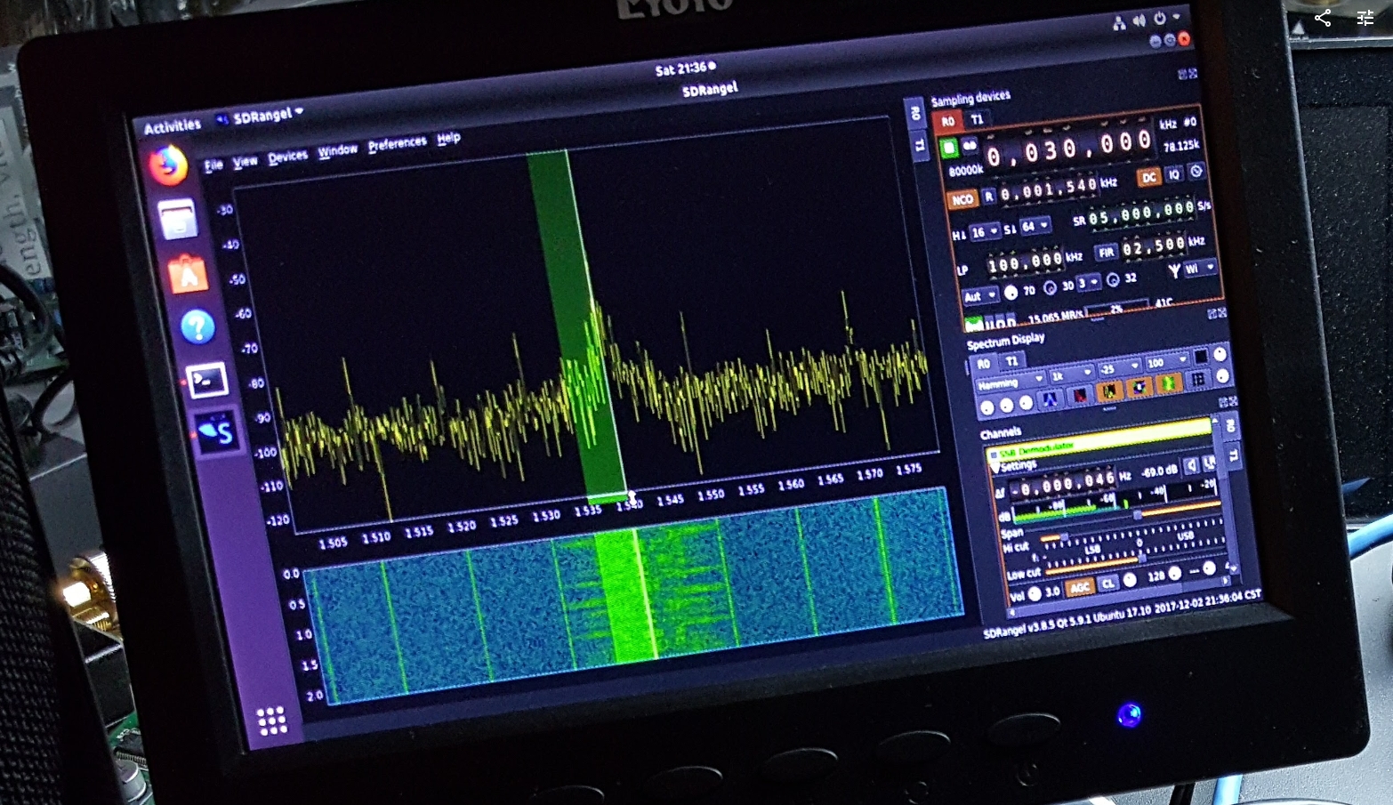The image size is (1393, 805).
Task: Open the 1k FFT size dropdown
Action: [x=1072, y=374]
